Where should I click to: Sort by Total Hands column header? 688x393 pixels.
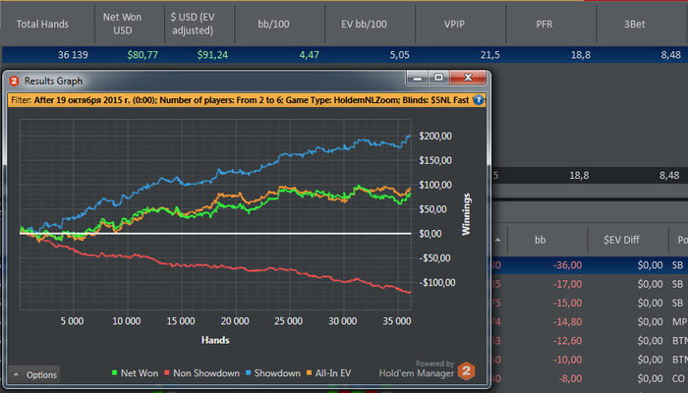click(42, 25)
